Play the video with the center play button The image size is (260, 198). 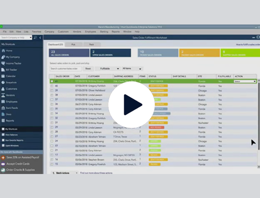132,105
